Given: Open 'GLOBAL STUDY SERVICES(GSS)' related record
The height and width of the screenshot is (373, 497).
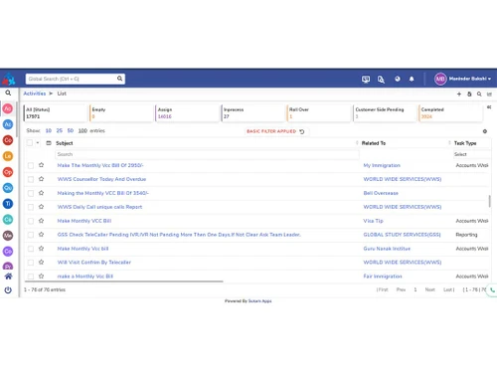Looking at the screenshot, I should pyautogui.click(x=402, y=235).
